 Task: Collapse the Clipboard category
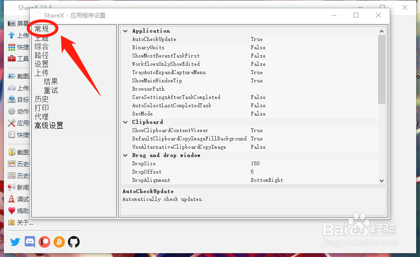tap(126, 122)
